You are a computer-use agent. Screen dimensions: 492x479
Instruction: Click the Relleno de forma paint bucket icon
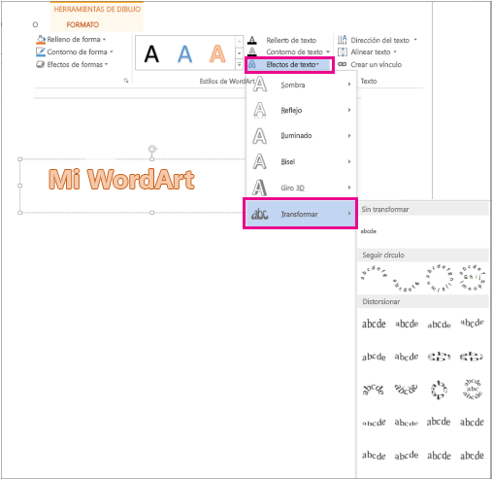(41, 40)
